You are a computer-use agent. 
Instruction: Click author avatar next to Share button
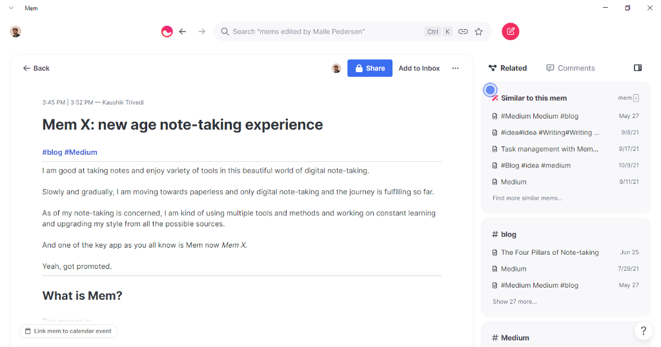[x=336, y=68]
